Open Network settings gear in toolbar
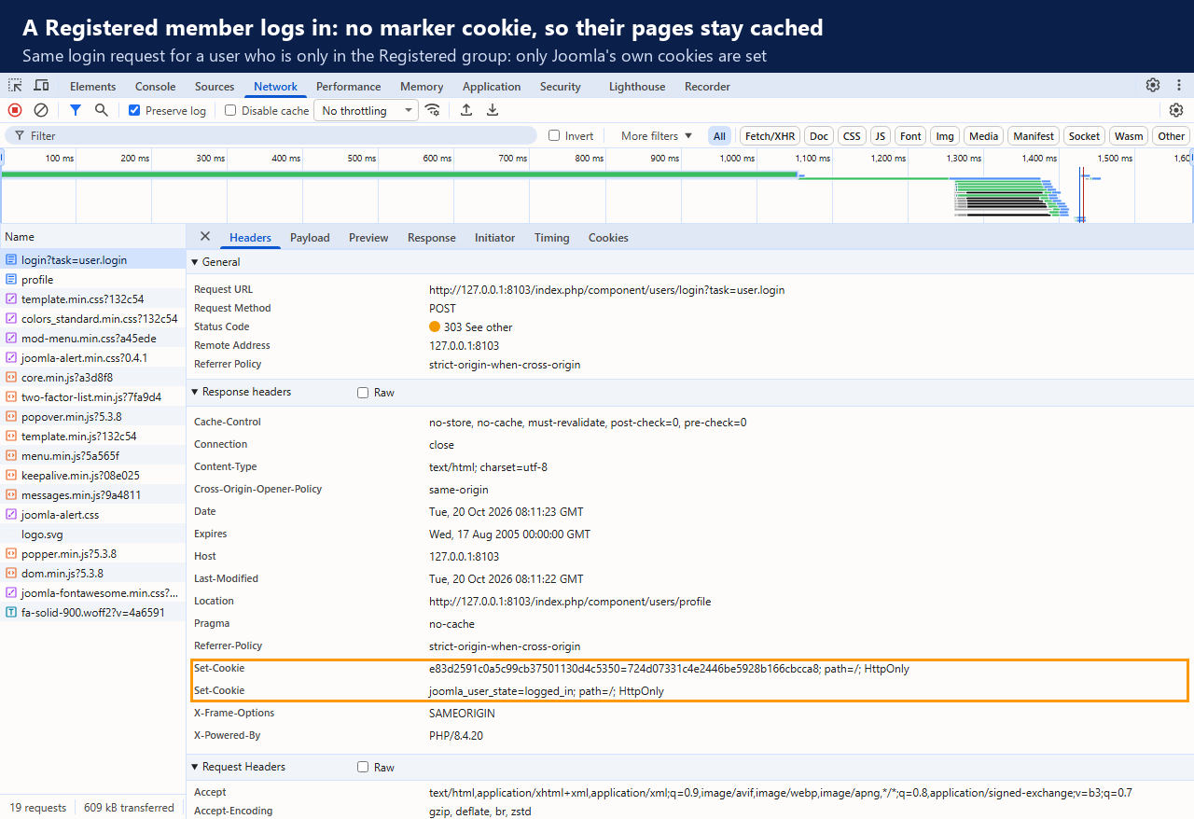Screen dimensions: 1194x819 [1176, 110]
